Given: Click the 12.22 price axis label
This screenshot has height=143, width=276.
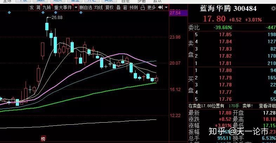Looking at the screenshot, I should click(175, 116).
